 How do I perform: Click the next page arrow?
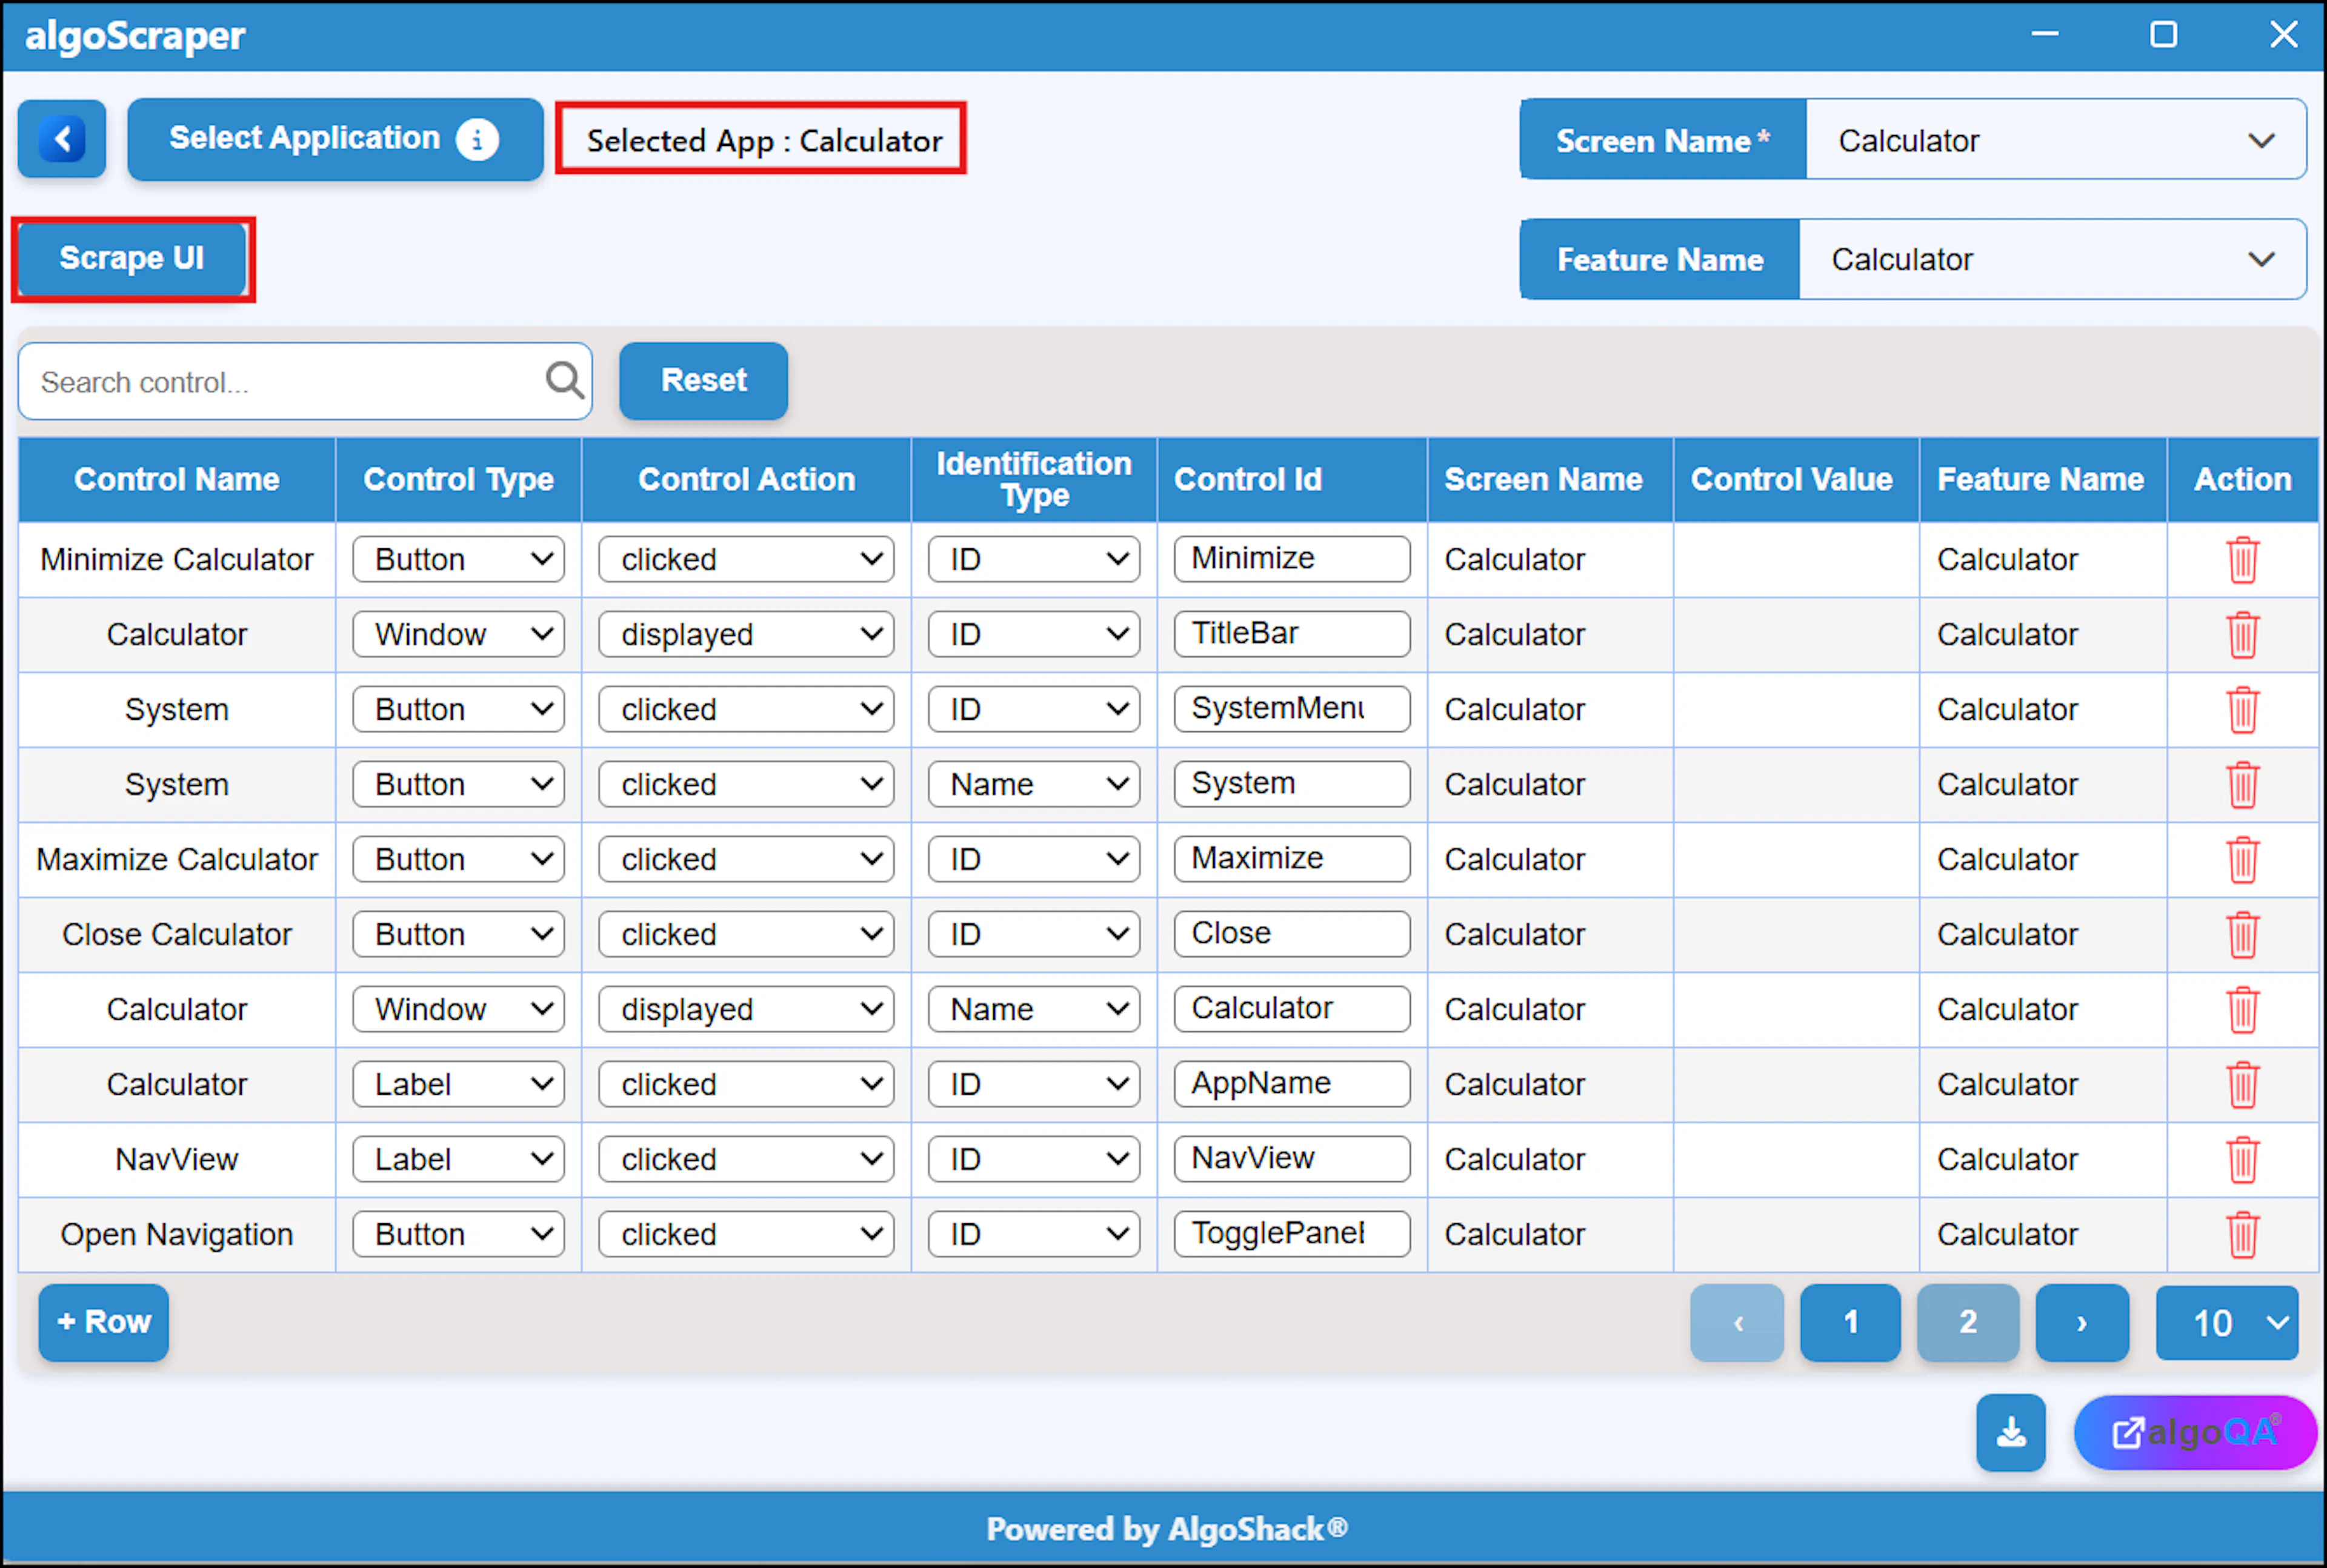click(x=2082, y=1322)
